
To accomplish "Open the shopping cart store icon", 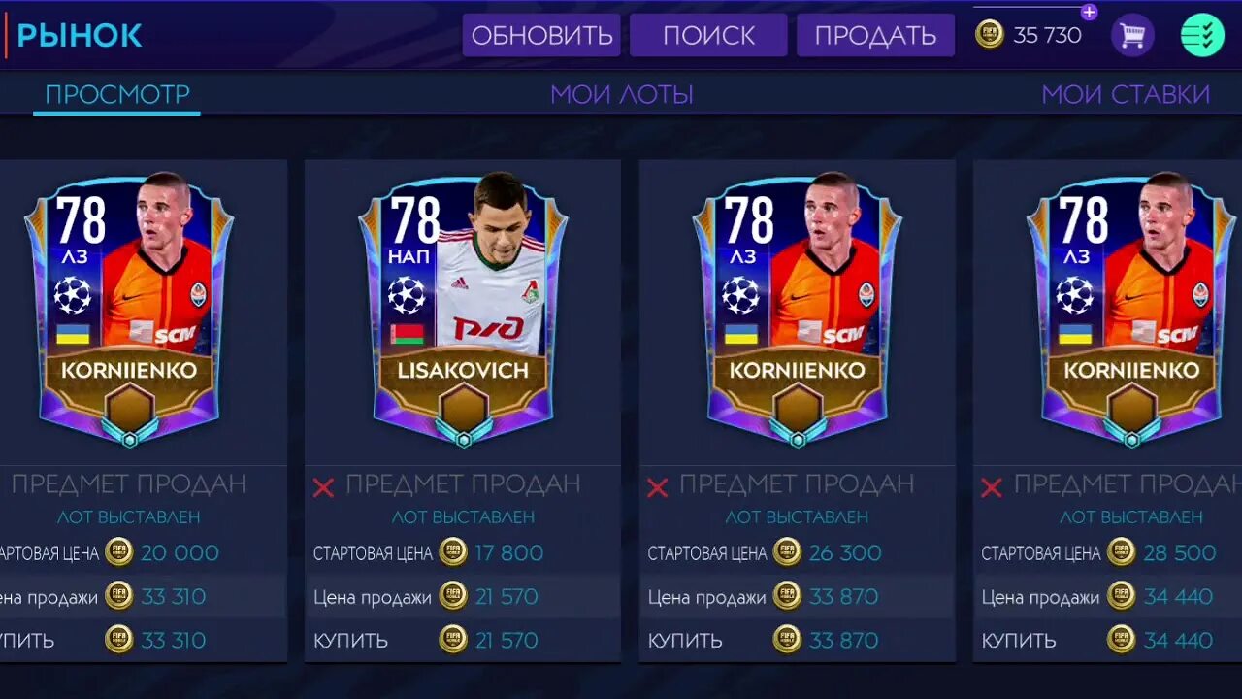I will coord(1131,36).
